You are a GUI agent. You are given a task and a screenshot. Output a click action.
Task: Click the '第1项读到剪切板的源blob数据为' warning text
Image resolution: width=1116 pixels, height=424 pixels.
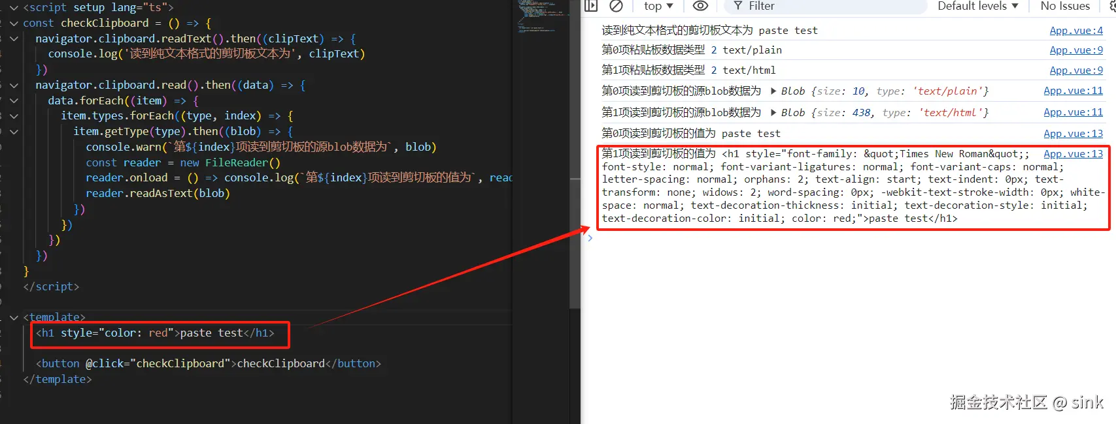[681, 113]
